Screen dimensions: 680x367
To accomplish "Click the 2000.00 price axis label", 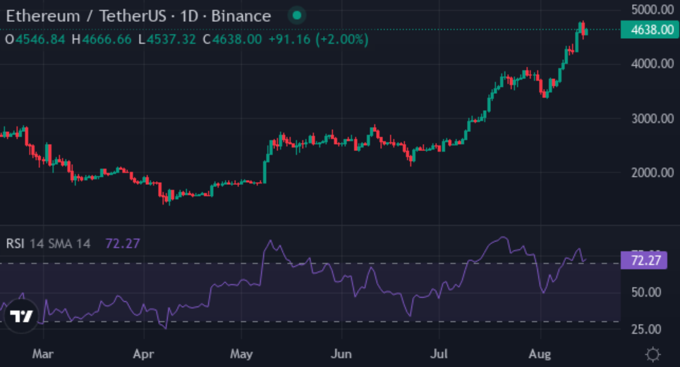I will point(652,173).
